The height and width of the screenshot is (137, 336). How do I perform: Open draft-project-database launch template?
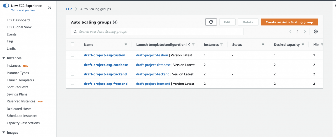(154, 65)
